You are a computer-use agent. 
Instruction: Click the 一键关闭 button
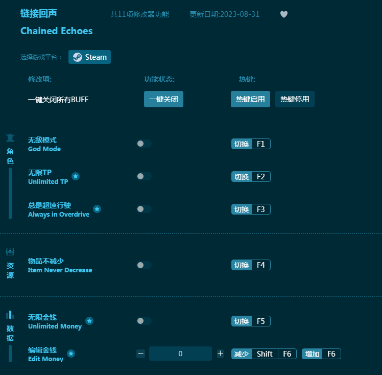coord(163,99)
